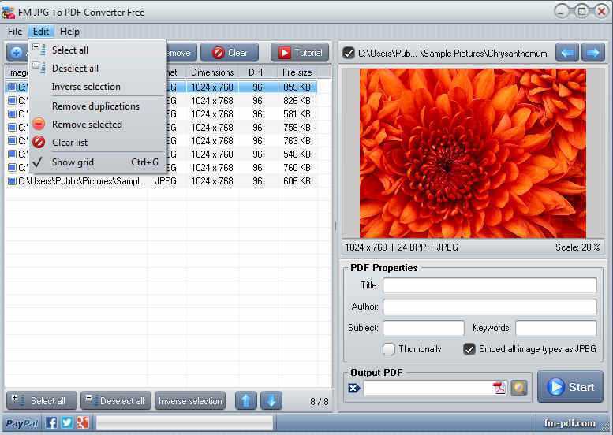Image resolution: width=613 pixels, height=435 pixels.
Task: Go to previous preview image arrow
Action: coord(567,53)
